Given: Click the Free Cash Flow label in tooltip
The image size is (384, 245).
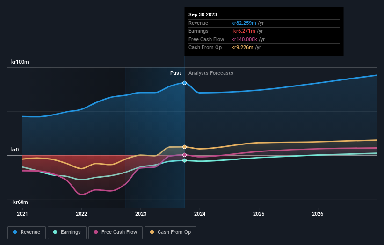Looking at the screenshot, I should (x=206, y=39).
